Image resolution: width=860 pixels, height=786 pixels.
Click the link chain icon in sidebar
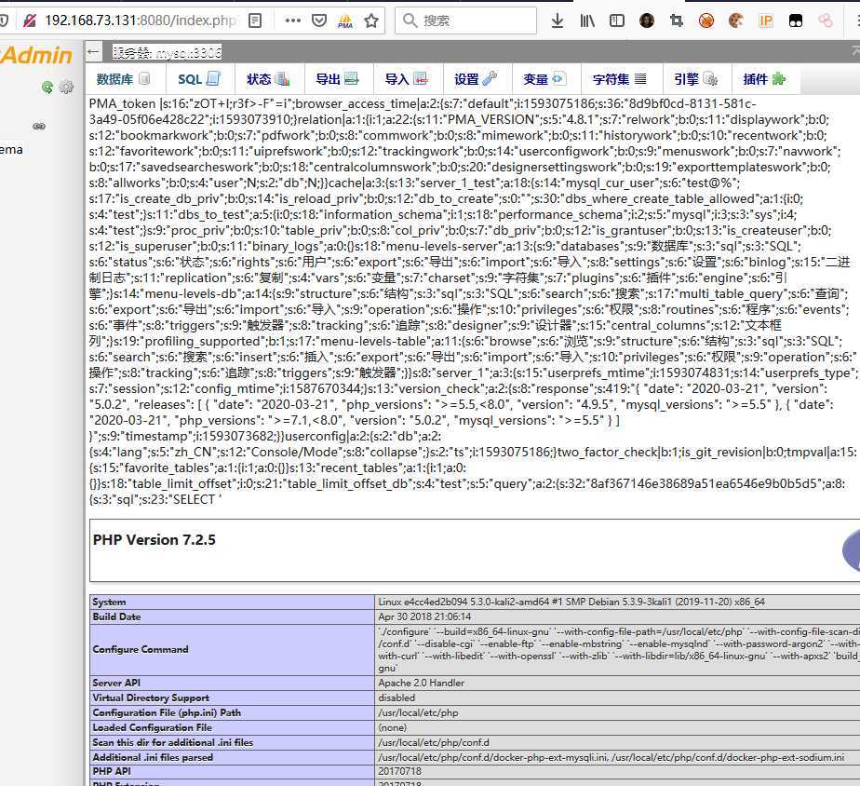pyautogui.click(x=39, y=127)
